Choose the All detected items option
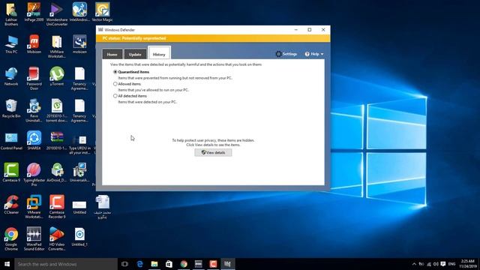This screenshot has height=270, width=480. point(115,96)
